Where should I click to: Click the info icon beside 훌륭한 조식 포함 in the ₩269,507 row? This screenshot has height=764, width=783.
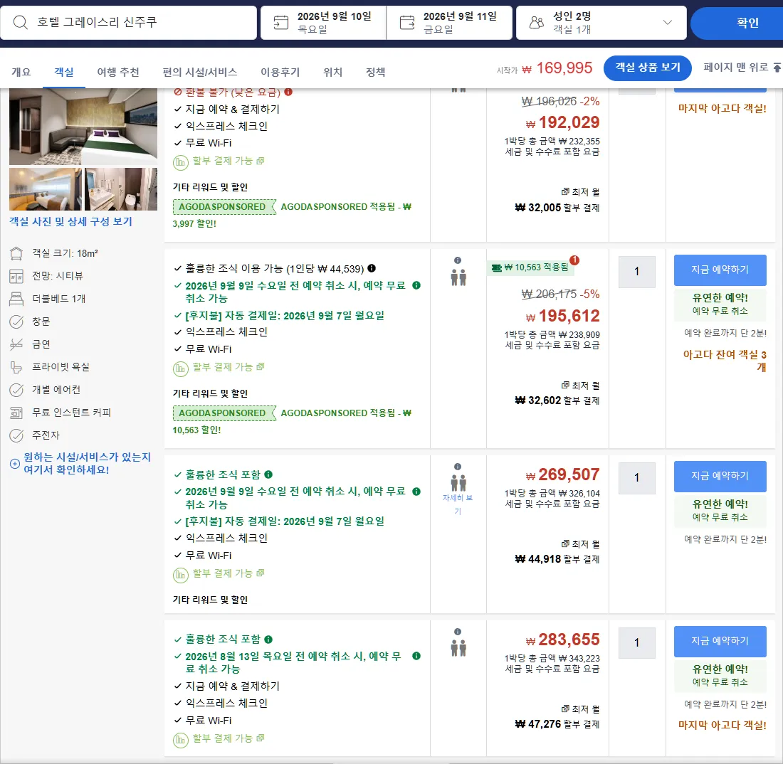coord(268,474)
